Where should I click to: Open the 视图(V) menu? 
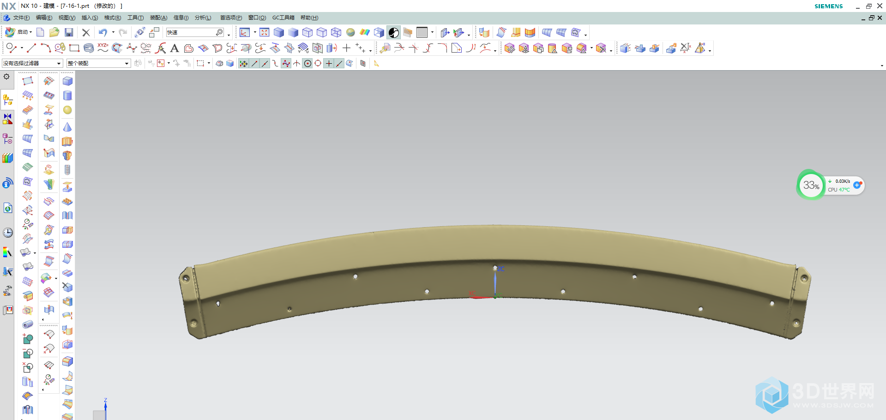(66, 18)
